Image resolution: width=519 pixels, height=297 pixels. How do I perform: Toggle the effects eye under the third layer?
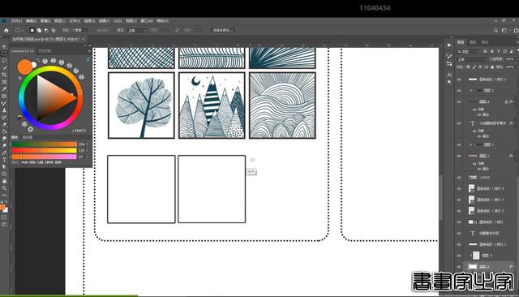474,110
